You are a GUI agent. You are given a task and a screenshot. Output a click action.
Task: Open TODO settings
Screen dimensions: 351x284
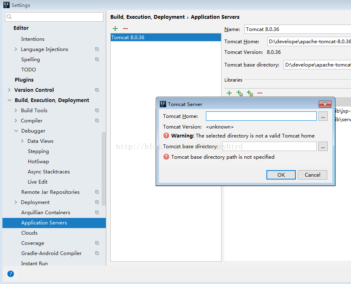(29, 70)
